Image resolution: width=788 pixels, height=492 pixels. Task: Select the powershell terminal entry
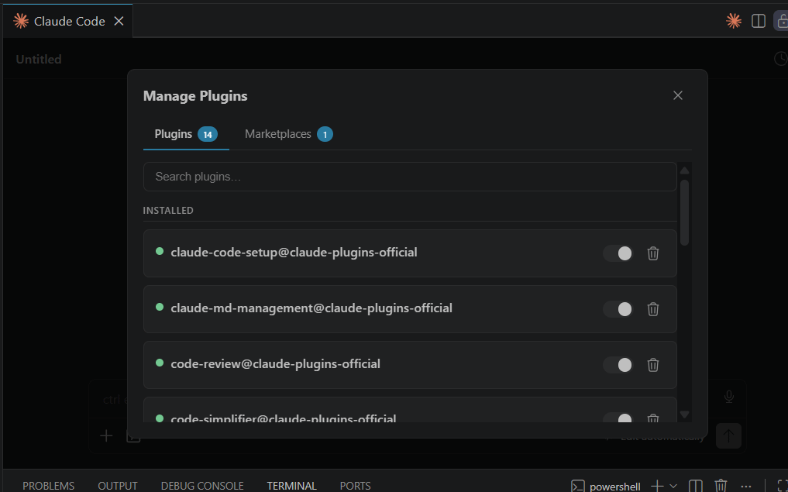tap(606, 487)
